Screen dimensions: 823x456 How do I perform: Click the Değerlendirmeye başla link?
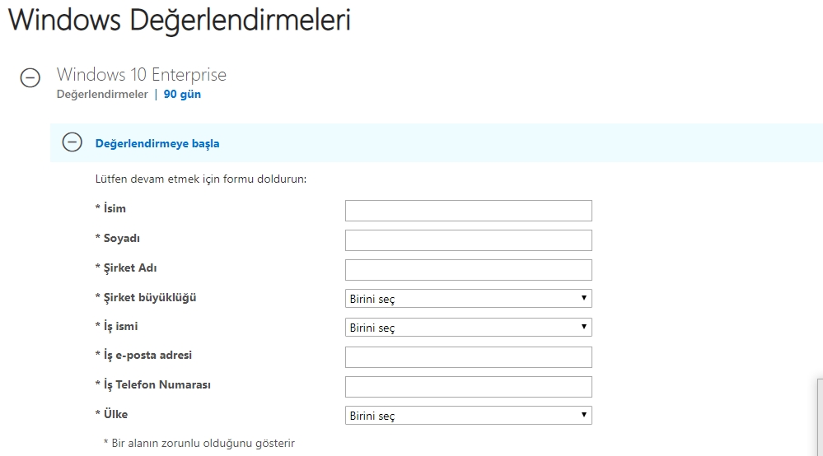point(157,143)
